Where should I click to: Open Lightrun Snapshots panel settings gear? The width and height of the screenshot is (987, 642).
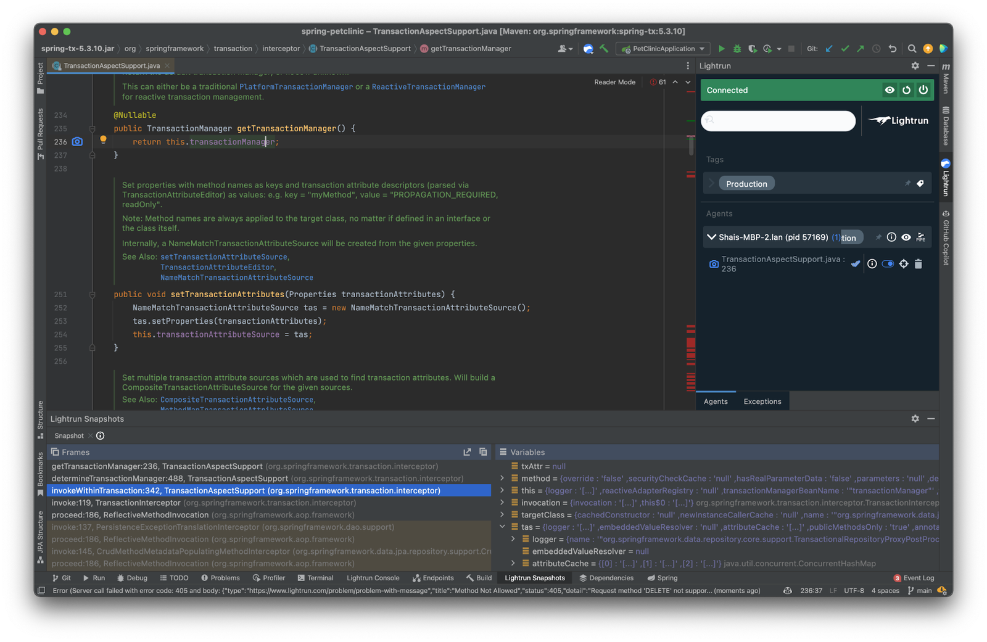(915, 419)
